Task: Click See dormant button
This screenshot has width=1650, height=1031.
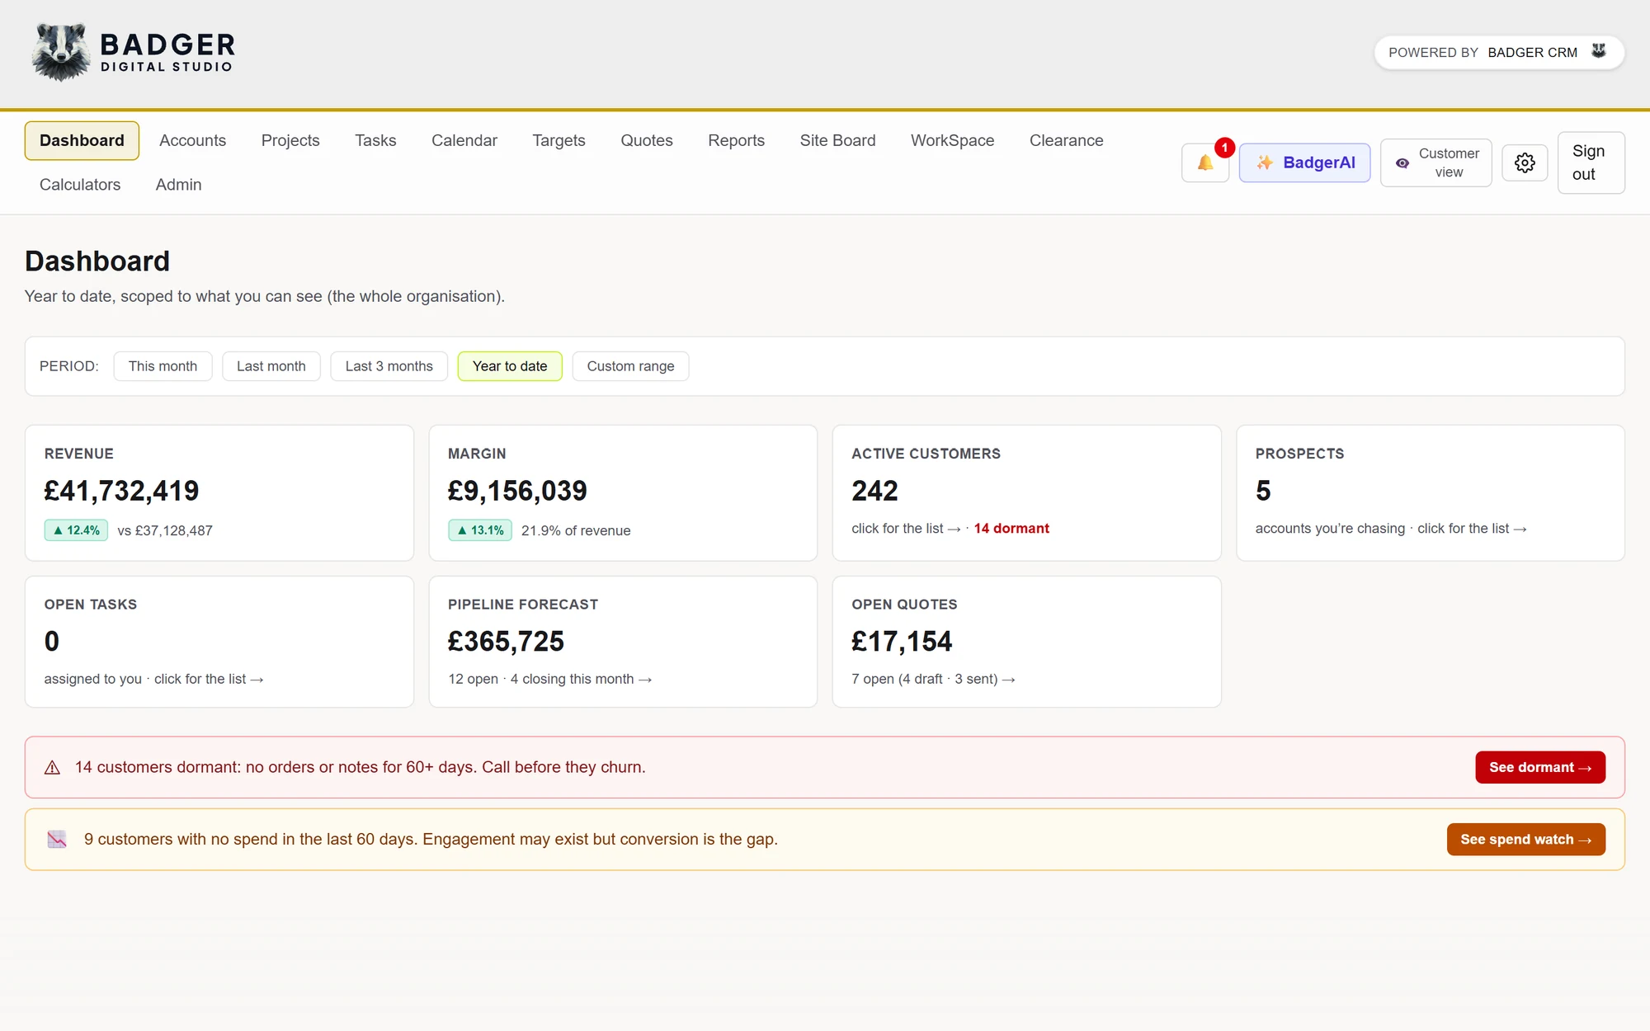Action: pos(1540,767)
